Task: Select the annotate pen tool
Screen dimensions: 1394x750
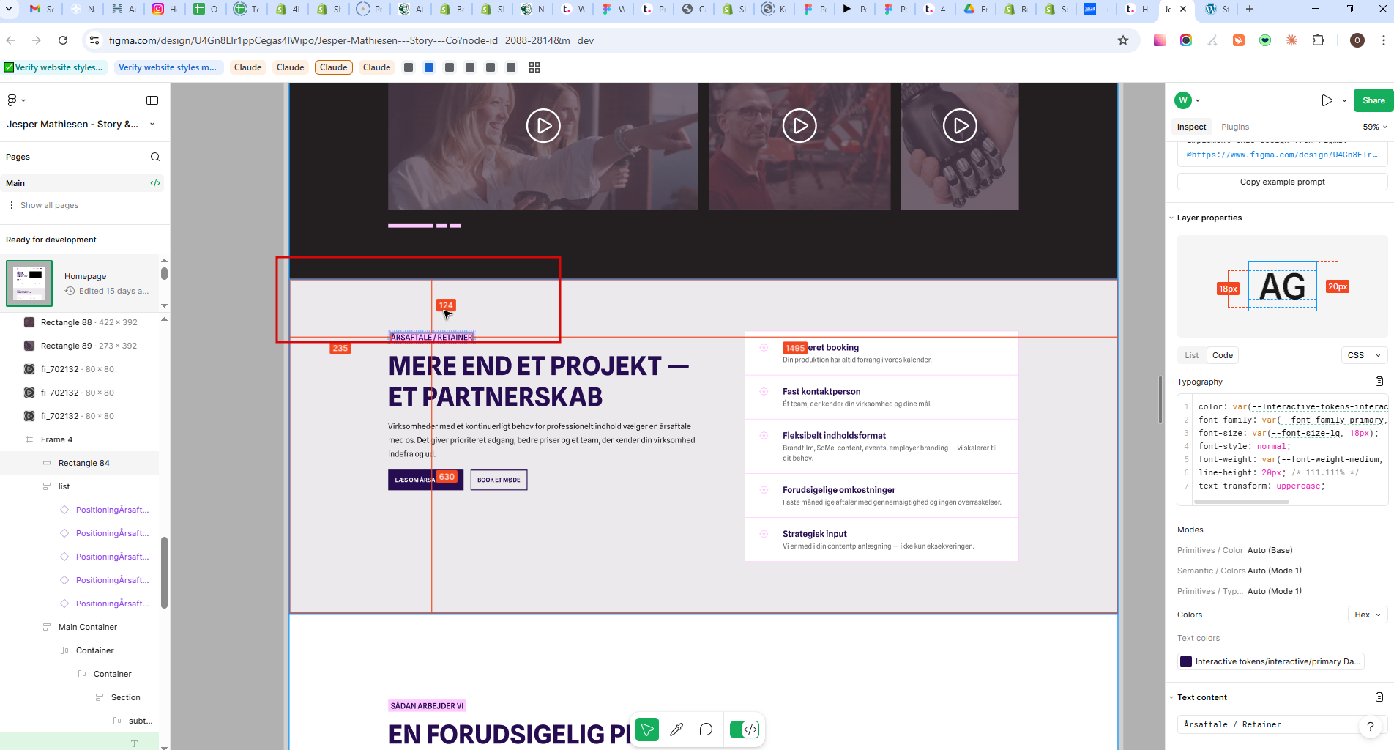Action: 676,729
